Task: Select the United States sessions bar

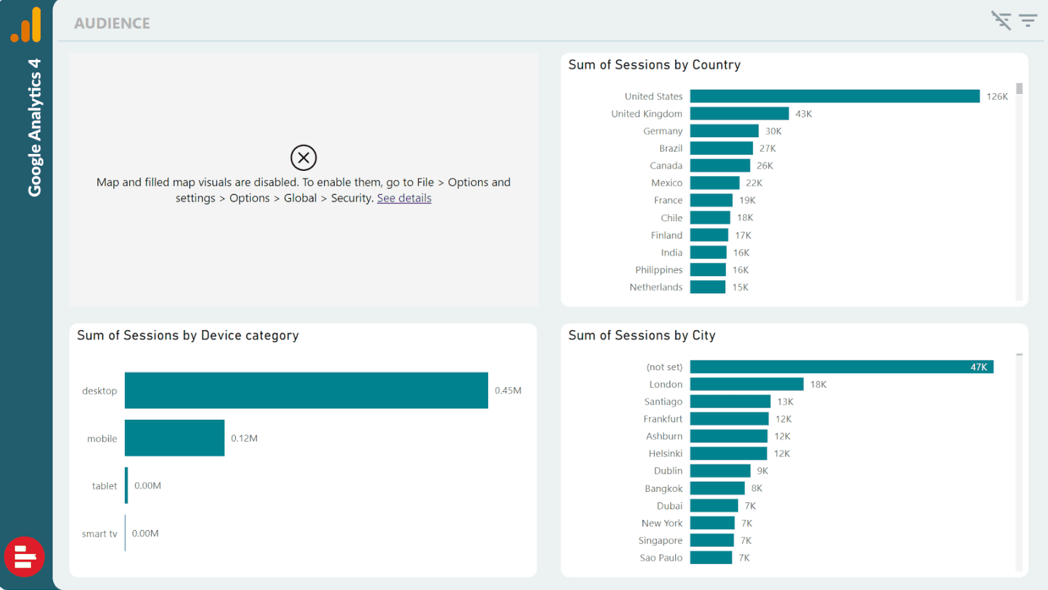Action: [834, 96]
